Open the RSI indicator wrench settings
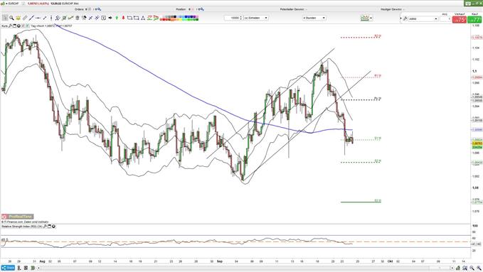This screenshot has width=483, height=272. pyautogui.click(x=45, y=227)
